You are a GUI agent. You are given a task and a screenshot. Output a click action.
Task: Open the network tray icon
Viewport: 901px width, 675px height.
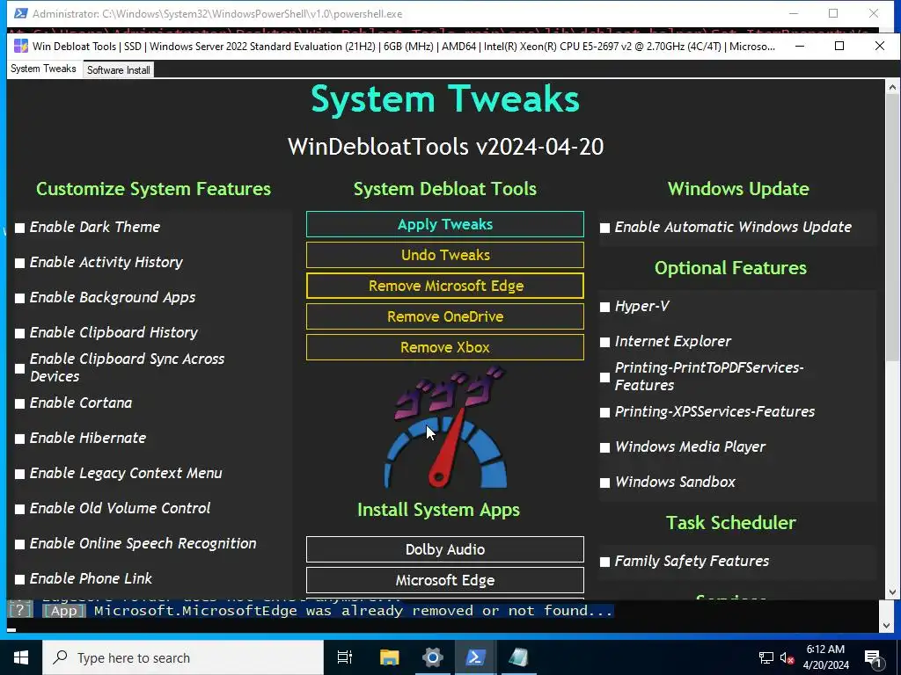point(766,657)
